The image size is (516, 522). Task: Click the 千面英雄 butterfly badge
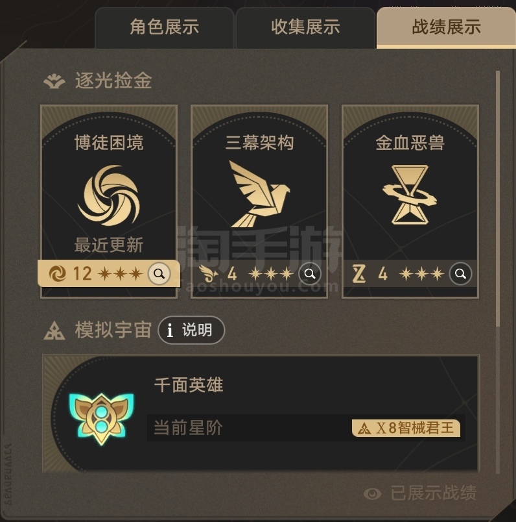pos(101,417)
